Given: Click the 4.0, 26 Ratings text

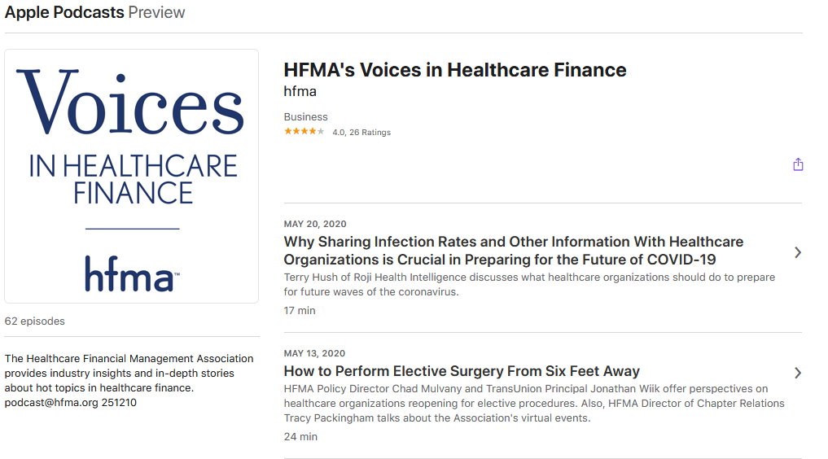Looking at the screenshot, I should (x=361, y=133).
